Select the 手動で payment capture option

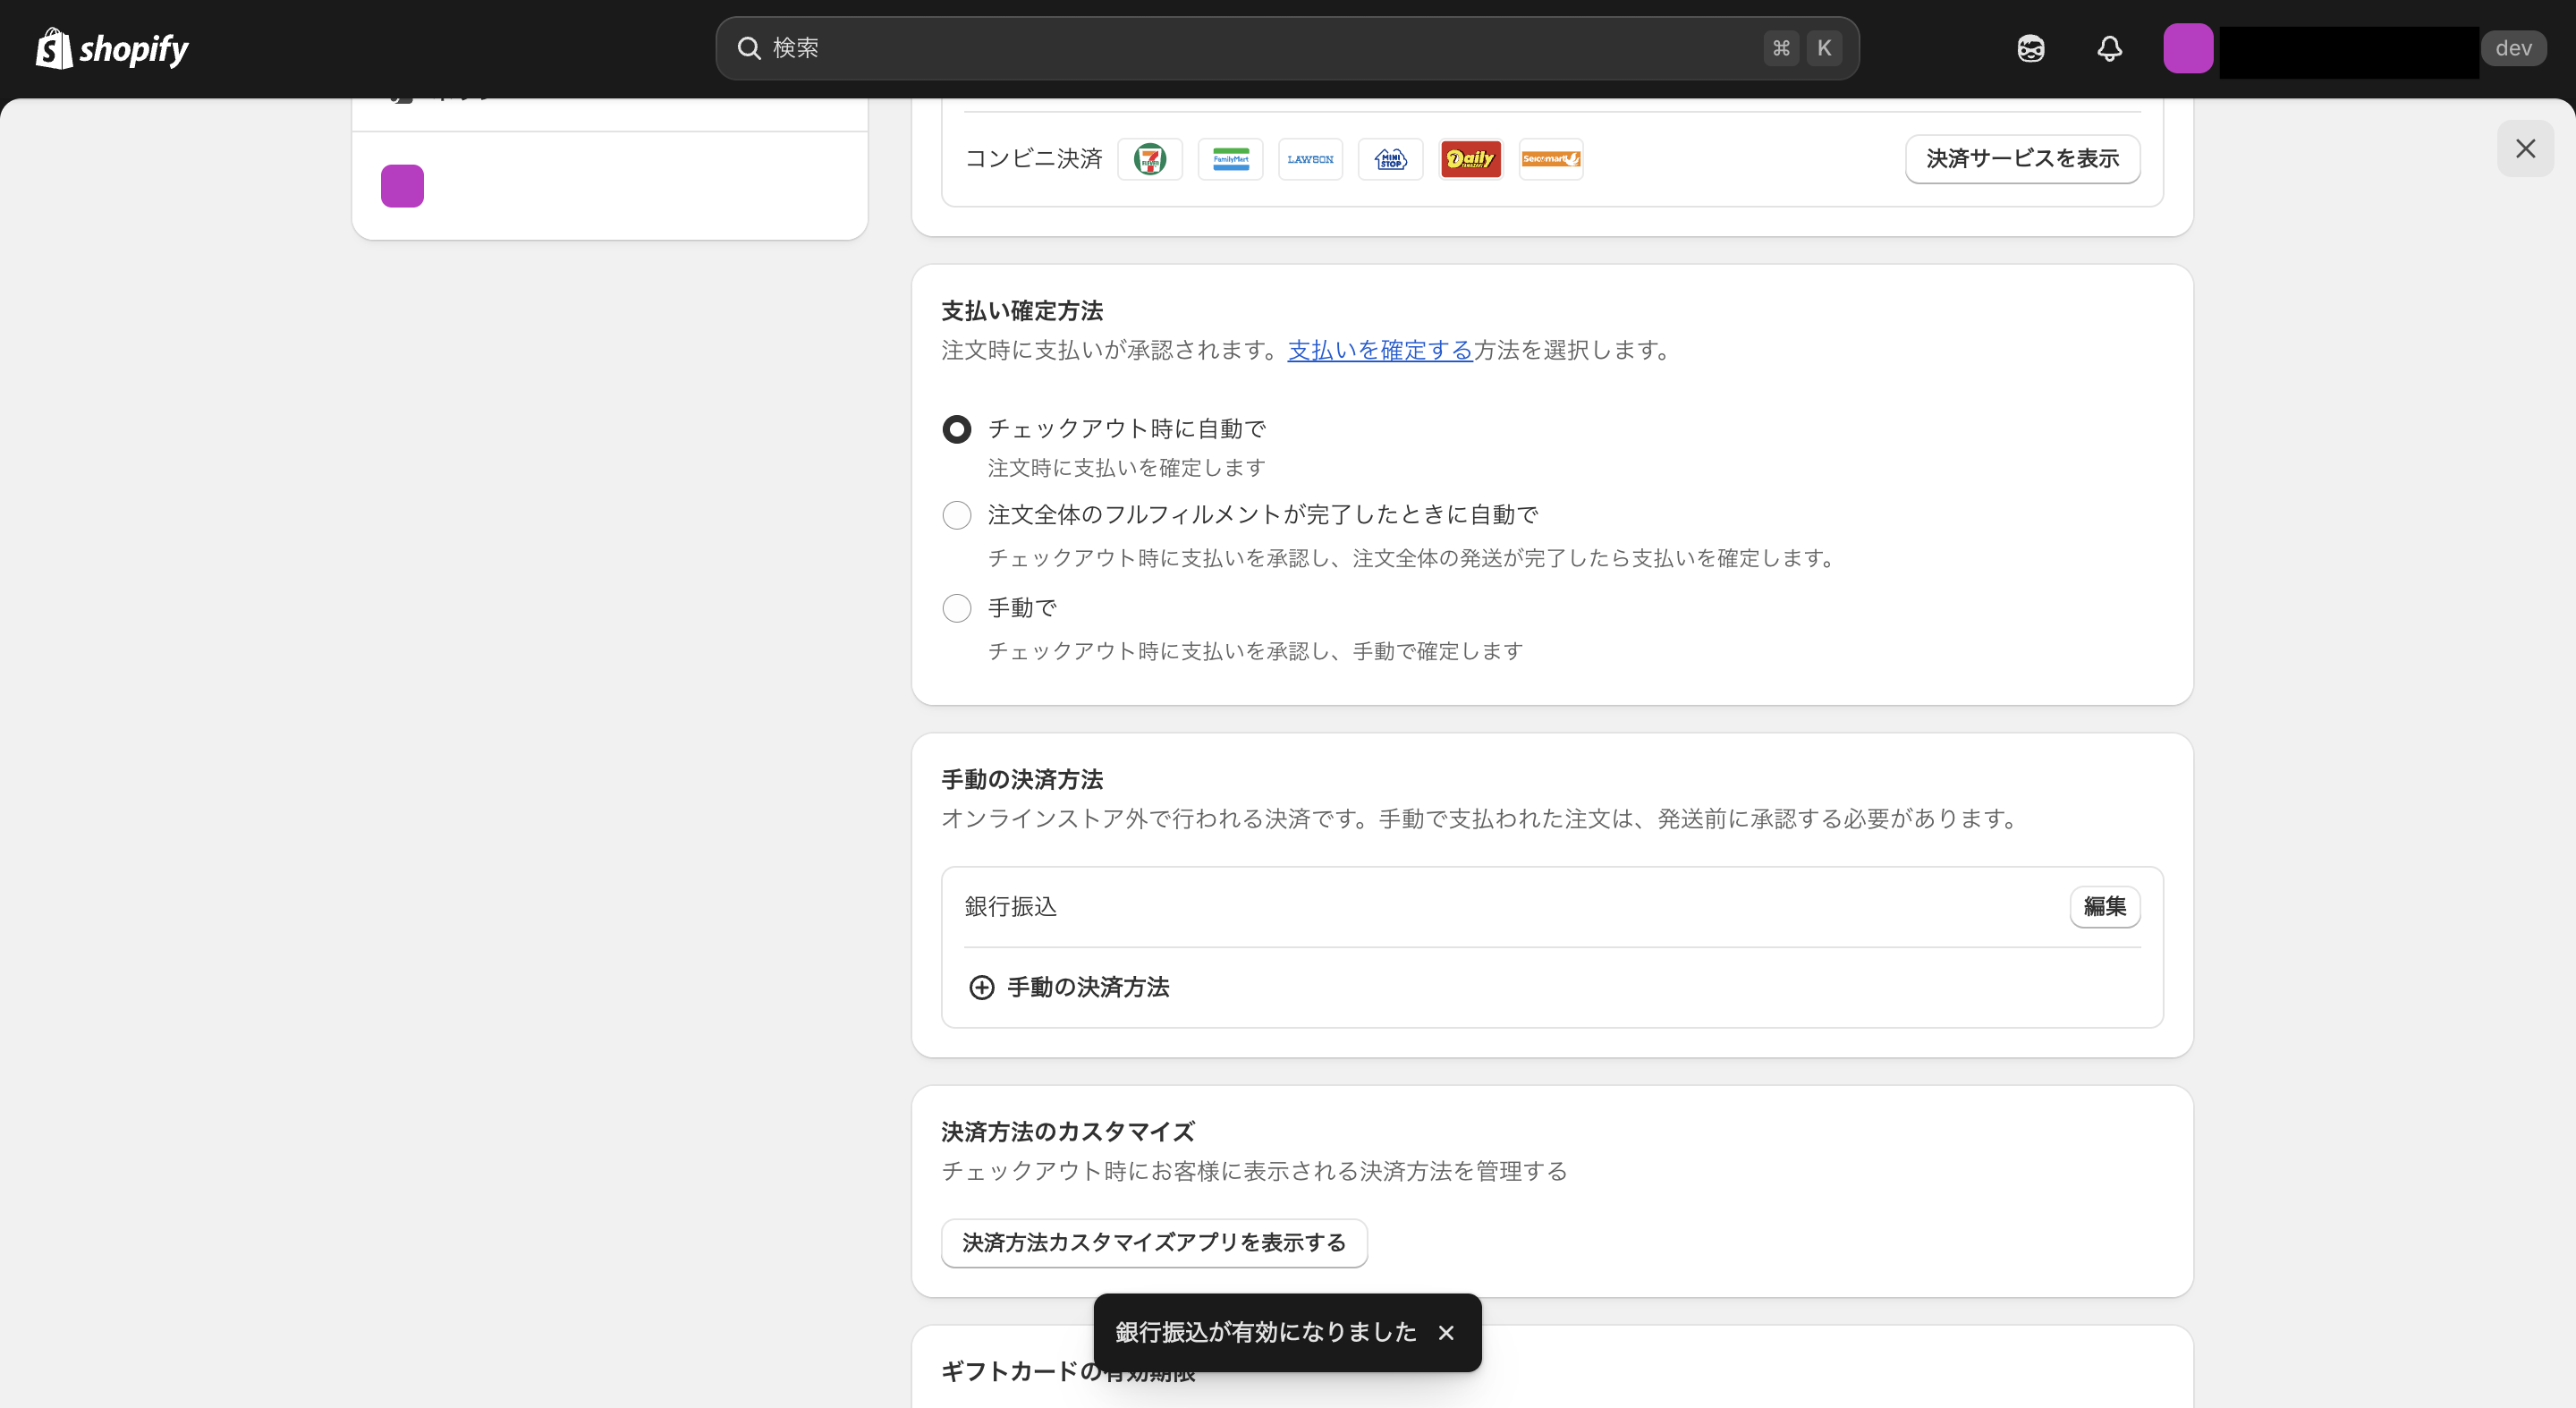click(x=957, y=608)
